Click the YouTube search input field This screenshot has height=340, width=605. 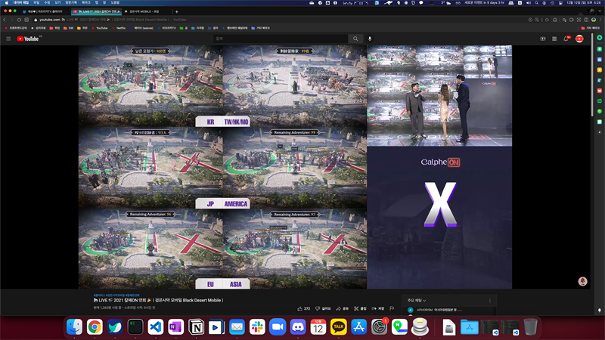point(281,39)
